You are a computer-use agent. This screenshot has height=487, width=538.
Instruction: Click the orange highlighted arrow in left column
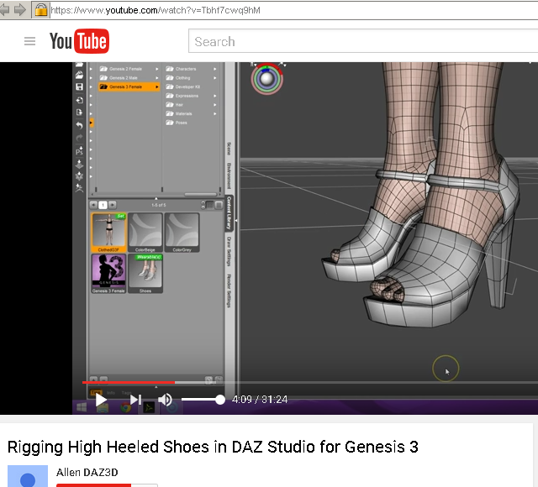91,123
